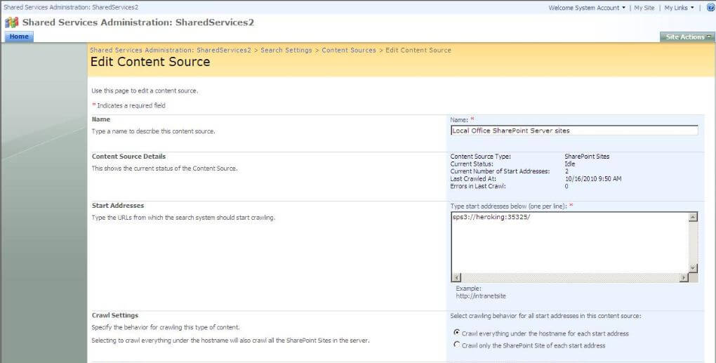Click the Start Addresses section heading
716x363 pixels.
point(118,206)
